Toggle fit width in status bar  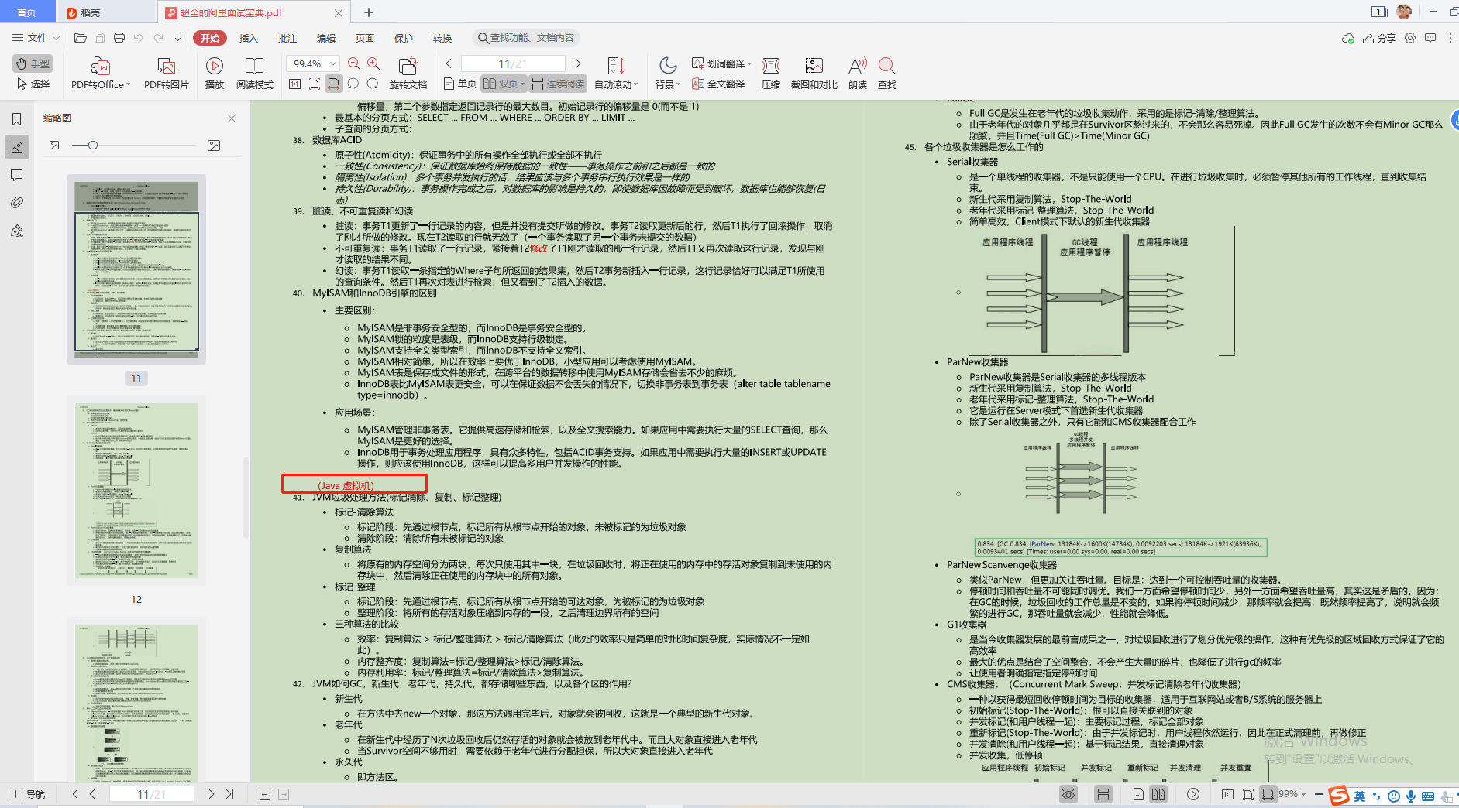[1268, 794]
